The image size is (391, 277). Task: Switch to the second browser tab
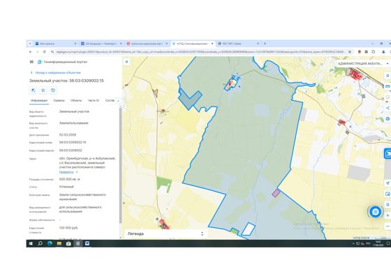(x=101, y=43)
